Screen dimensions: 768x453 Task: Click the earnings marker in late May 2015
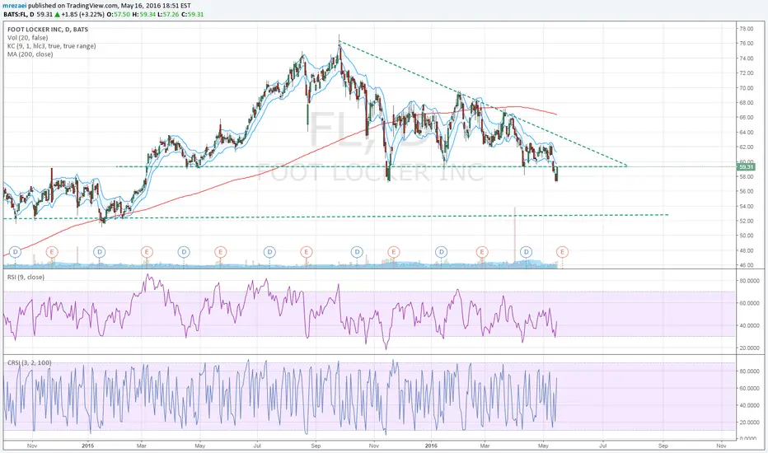pos(220,252)
